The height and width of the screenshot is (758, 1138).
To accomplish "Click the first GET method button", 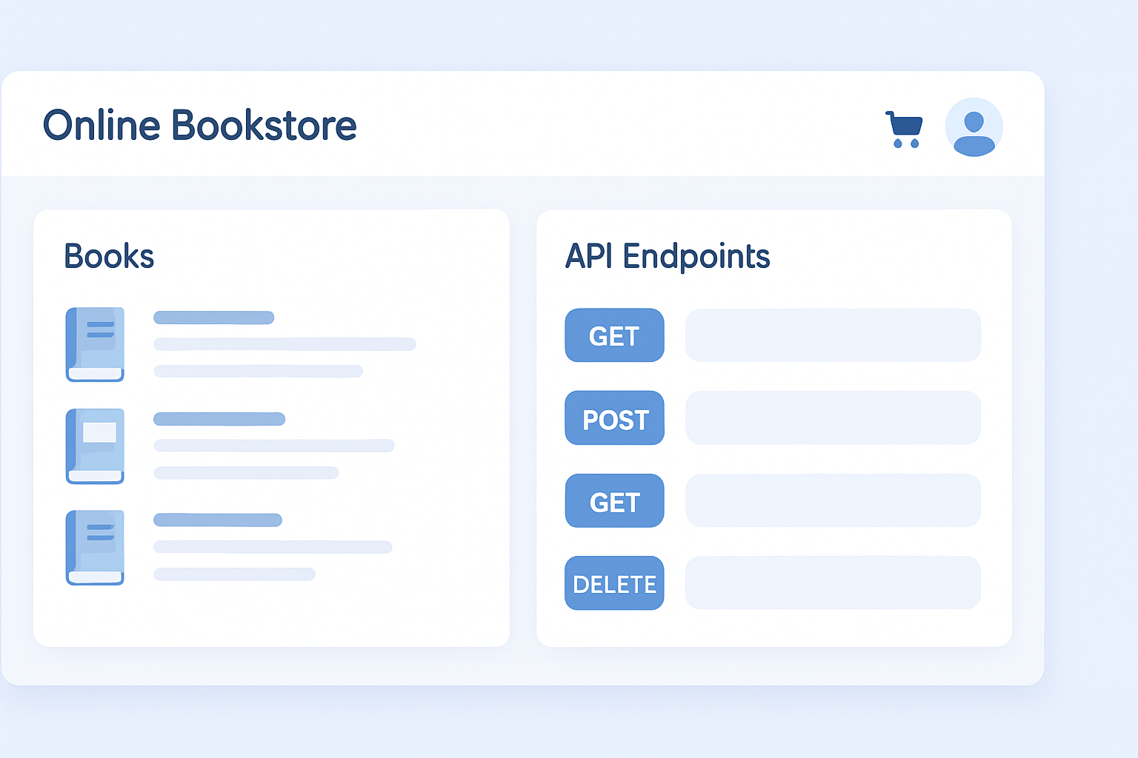I will tap(614, 335).
